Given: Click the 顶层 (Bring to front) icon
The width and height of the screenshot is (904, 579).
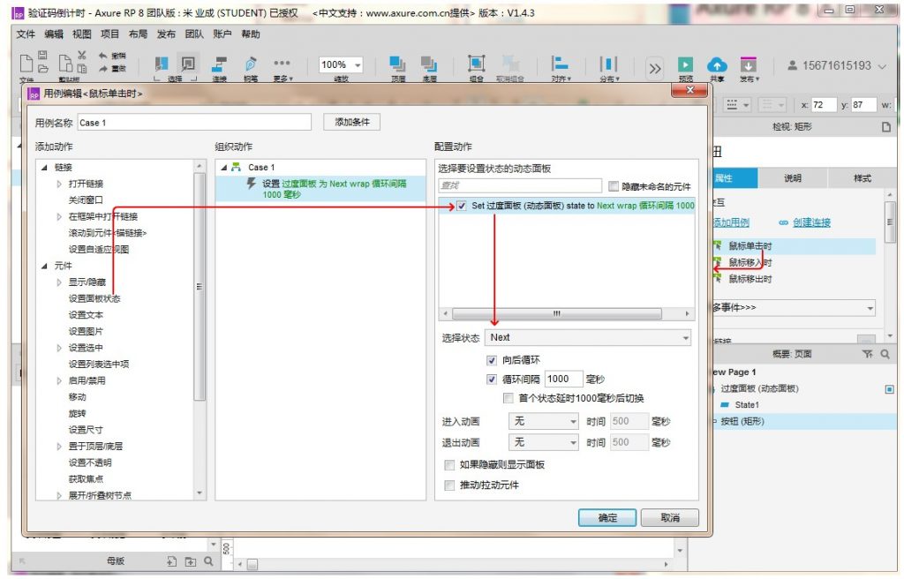Looking at the screenshot, I should [397, 65].
